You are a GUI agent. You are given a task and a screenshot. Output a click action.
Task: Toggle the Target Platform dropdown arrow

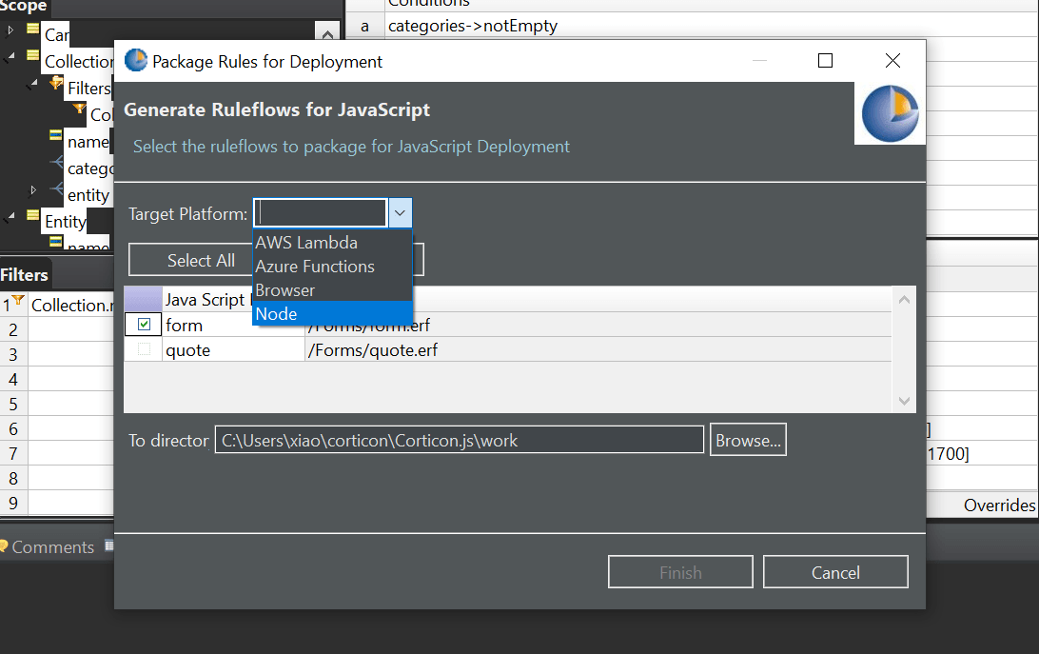pyautogui.click(x=401, y=213)
